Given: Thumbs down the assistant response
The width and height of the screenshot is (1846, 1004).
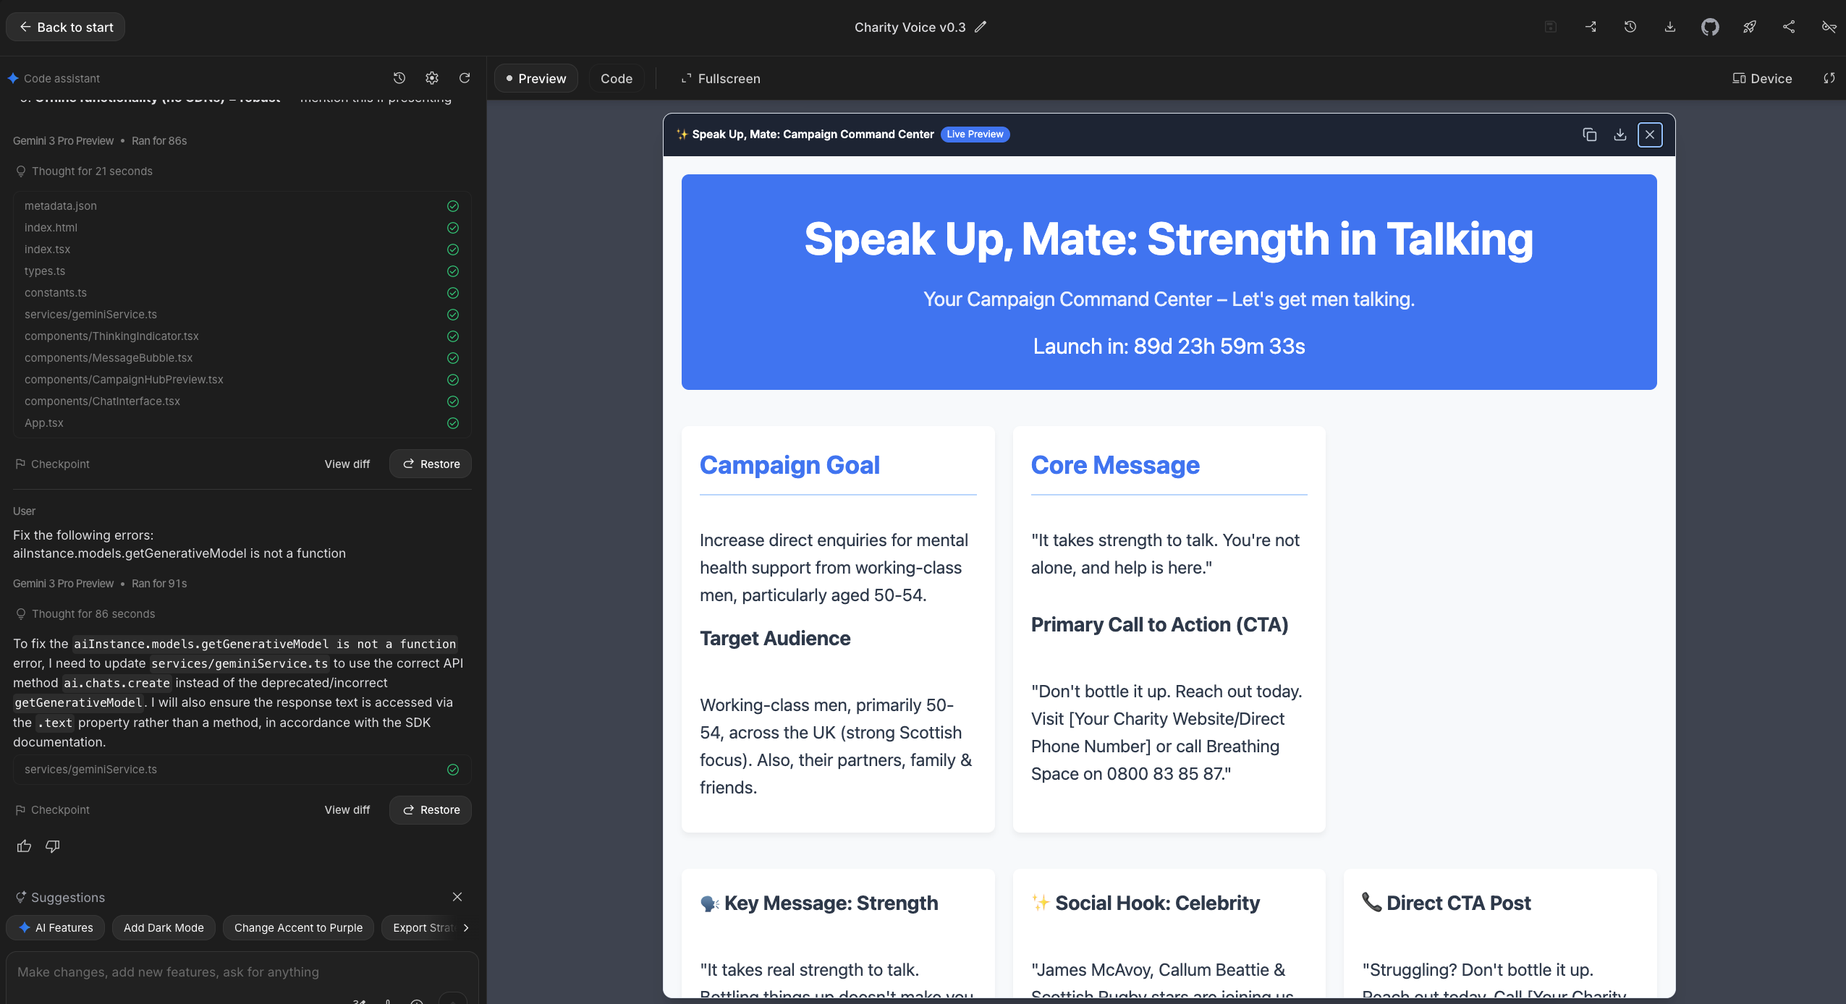Looking at the screenshot, I should point(53,846).
